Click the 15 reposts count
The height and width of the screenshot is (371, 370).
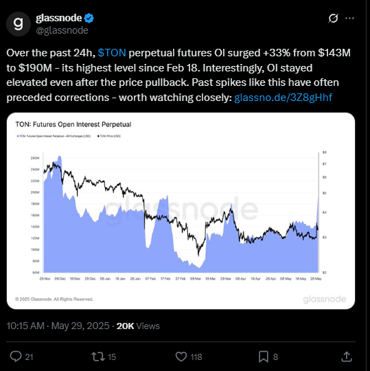tap(112, 357)
